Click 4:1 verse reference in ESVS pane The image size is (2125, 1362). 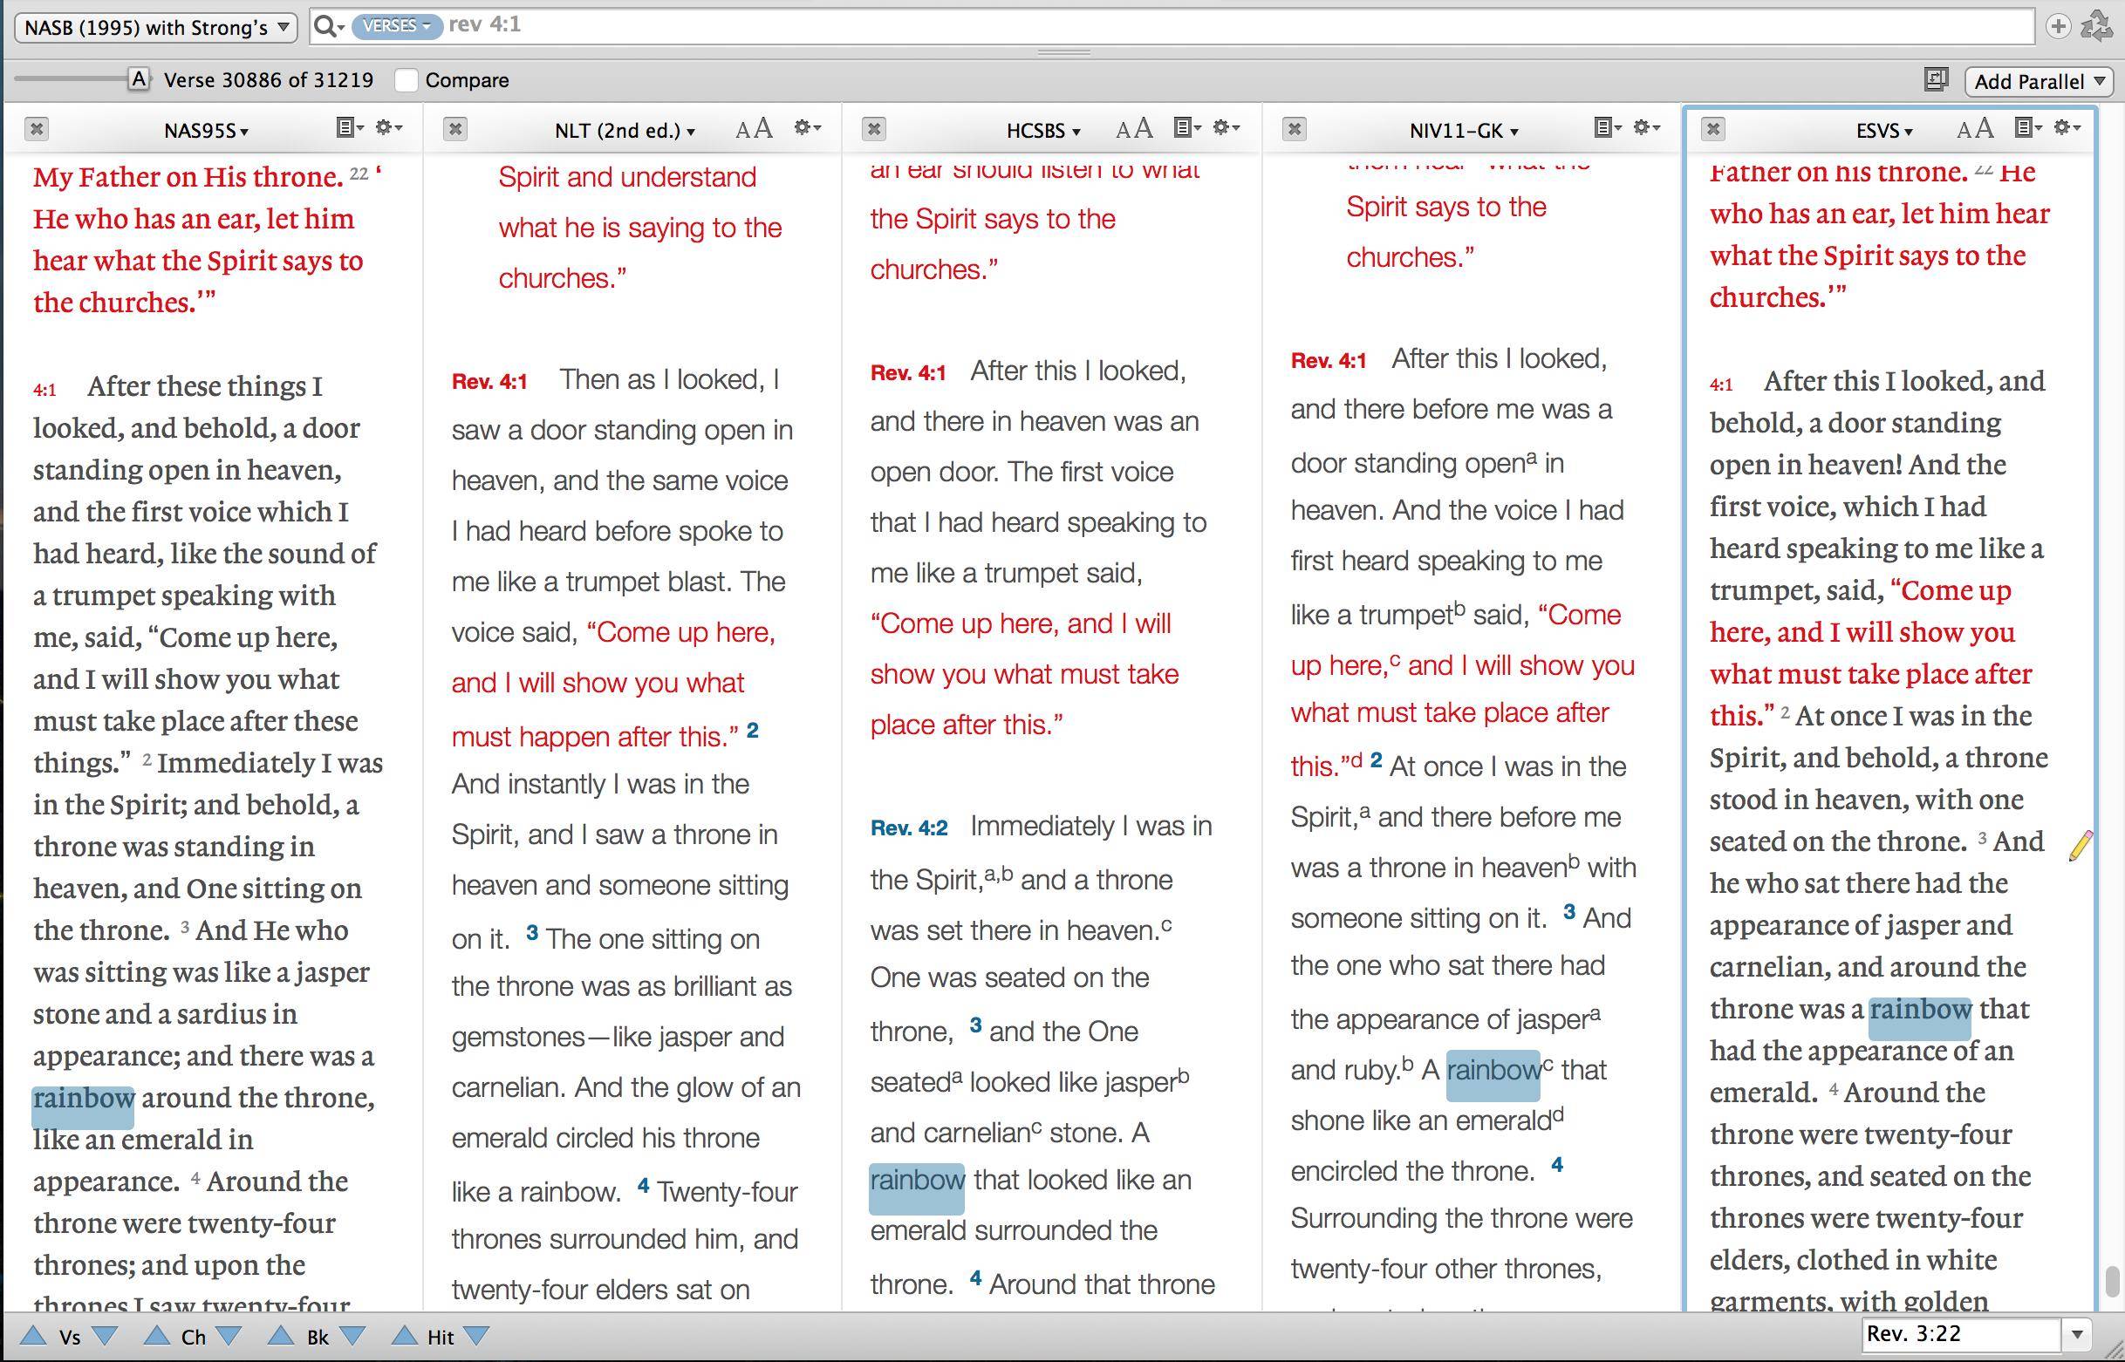pos(1722,384)
